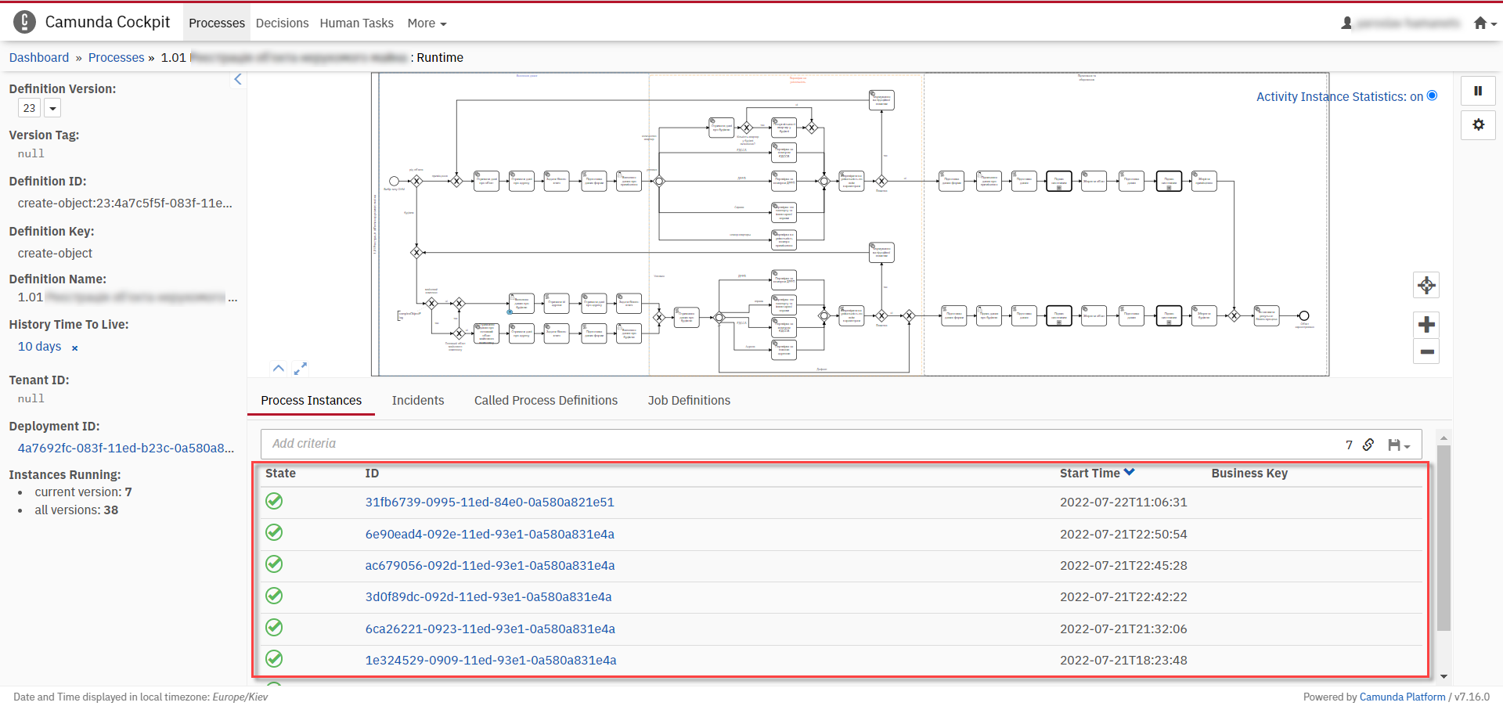Open the gear settings icon on diagram
Screen dimensions: 1503x706
[x=1478, y=125]
